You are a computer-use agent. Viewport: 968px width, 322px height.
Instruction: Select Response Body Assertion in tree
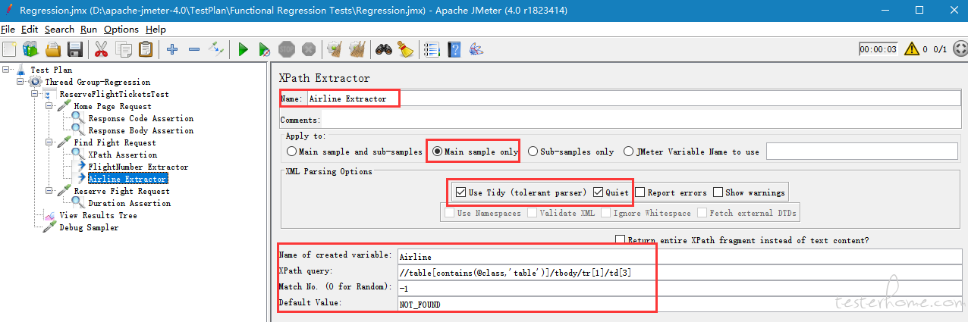pos(140,130)
